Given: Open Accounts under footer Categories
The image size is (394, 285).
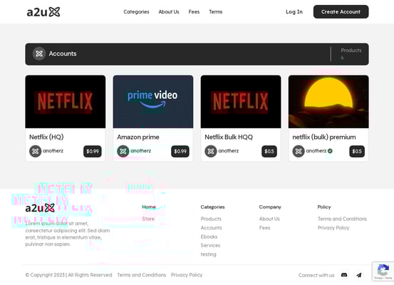Looking at the screenshot, I should pos(212,228).
